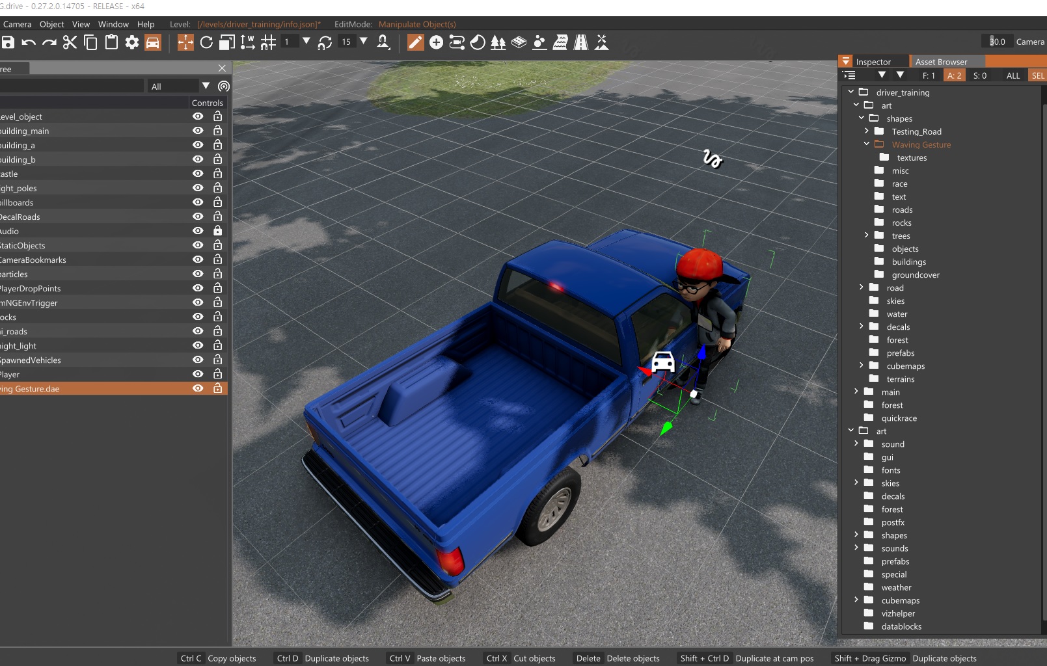Collapse the driver_training folder
This screenshot has width=1047, height=666.
(x=851, y=92)
